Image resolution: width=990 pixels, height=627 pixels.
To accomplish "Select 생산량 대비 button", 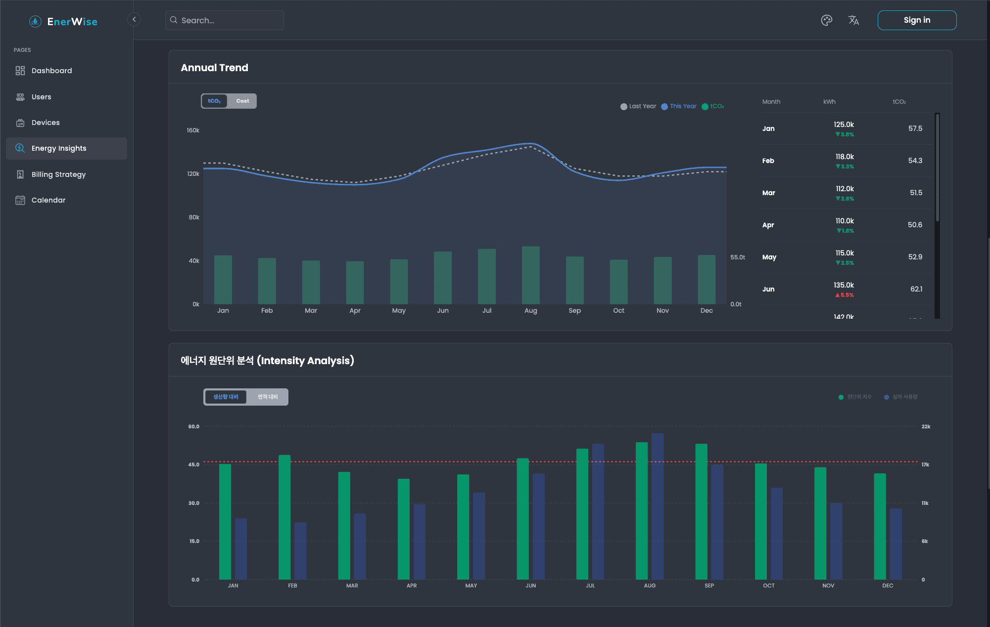I will 226,397.
